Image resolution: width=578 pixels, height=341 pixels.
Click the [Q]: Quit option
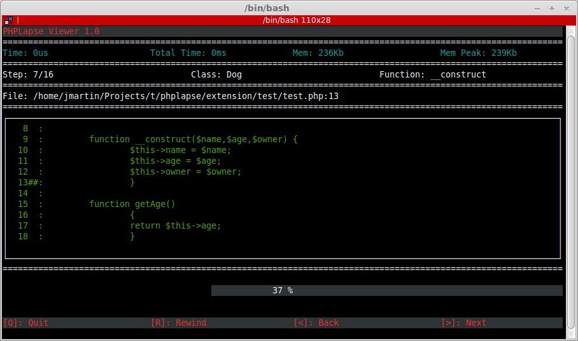tap(26, 323)
